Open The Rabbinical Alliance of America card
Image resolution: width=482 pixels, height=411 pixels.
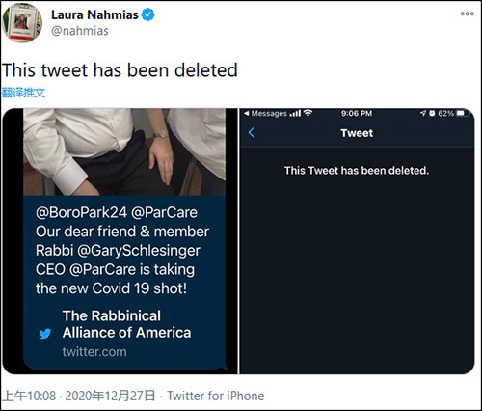click(124, 334)
